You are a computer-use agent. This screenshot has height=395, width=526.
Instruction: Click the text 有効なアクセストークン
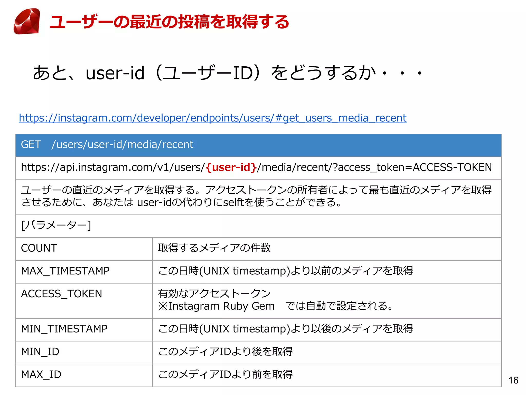214,294
